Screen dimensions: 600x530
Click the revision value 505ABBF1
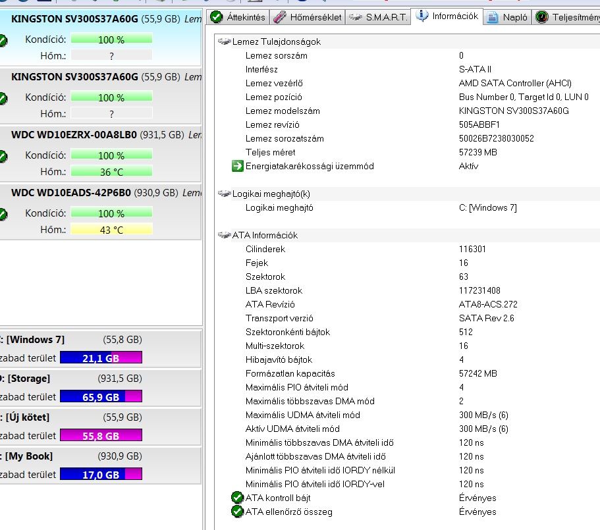pos(479,124)
